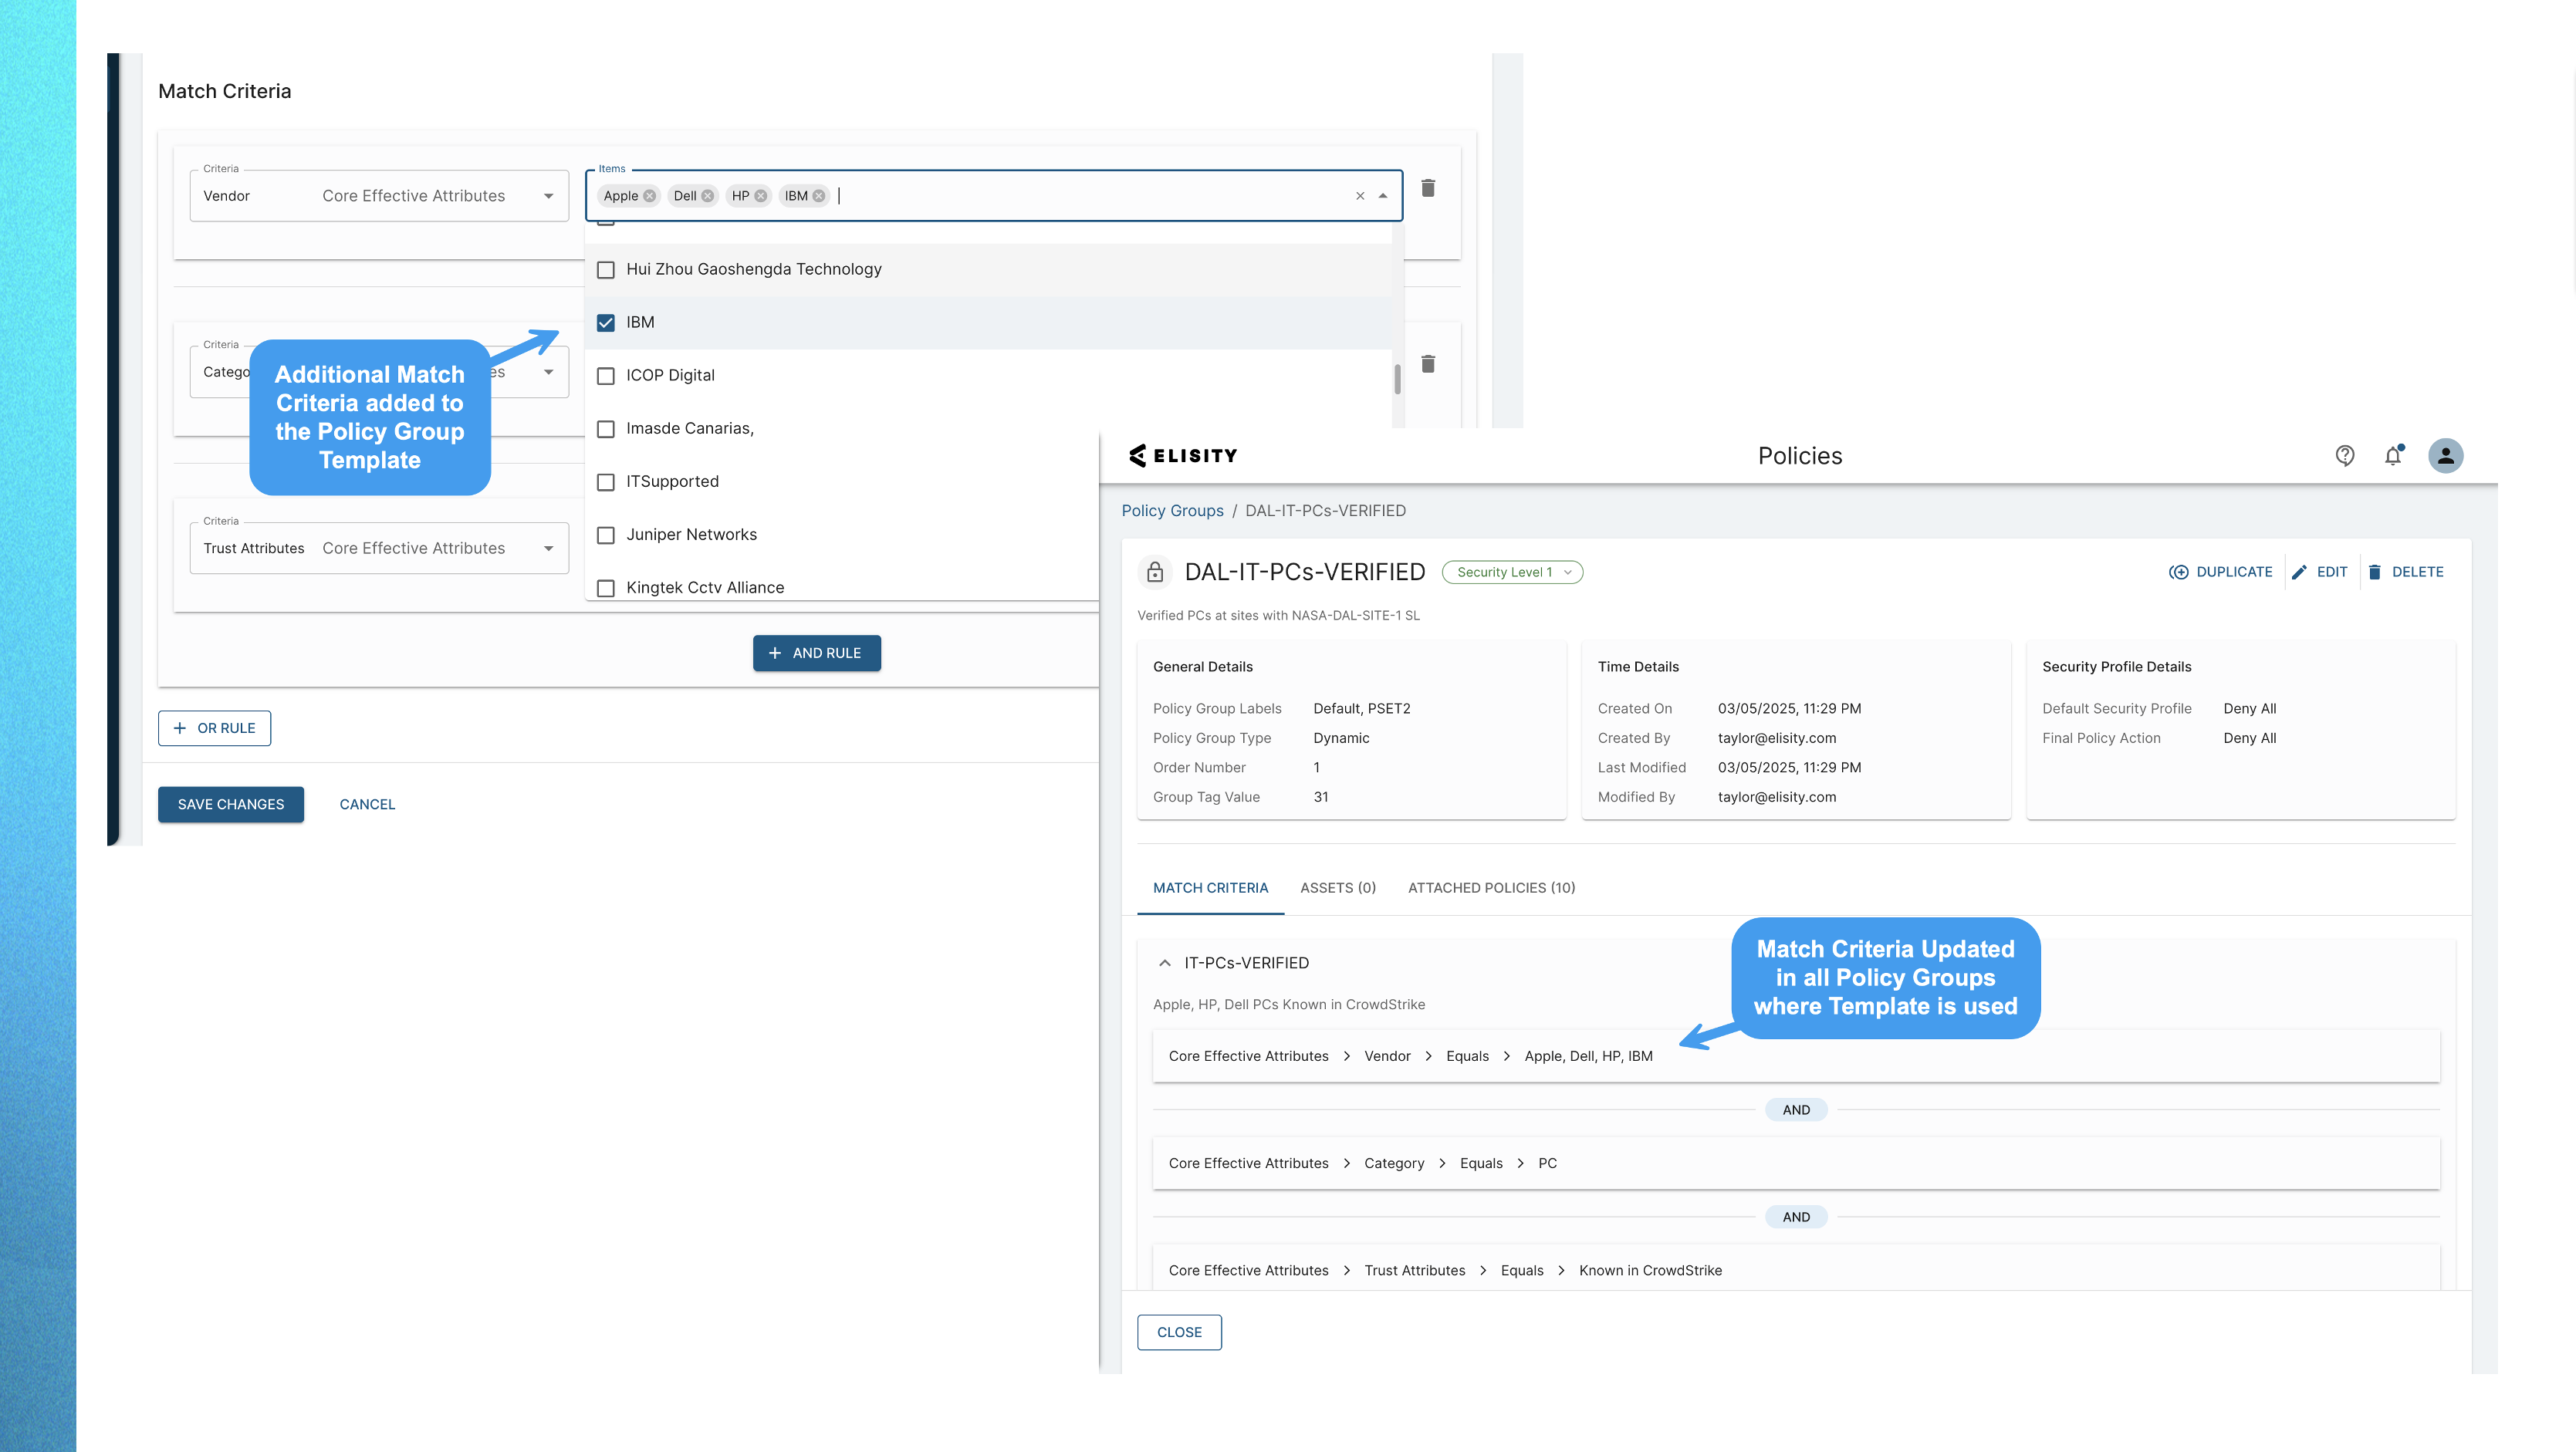This screenshot has width=2576, height=1452.
Task: Open the user account avatar
Action: [x=2445, y=456]
